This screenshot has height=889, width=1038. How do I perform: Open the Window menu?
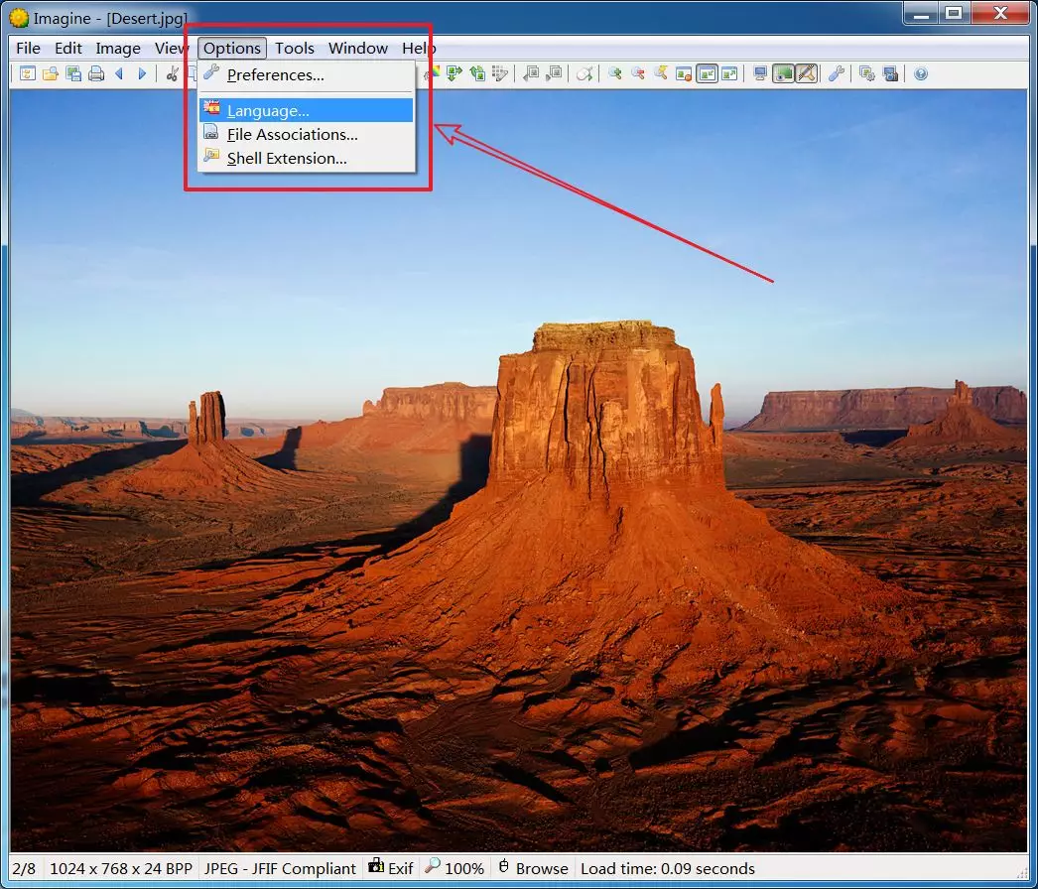[358, 49]
